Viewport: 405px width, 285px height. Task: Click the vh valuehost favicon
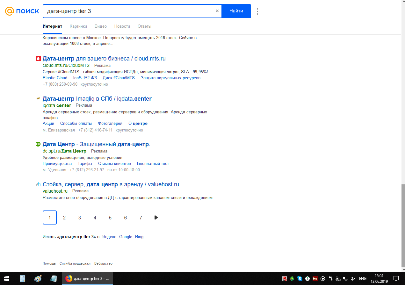[38, 184]
